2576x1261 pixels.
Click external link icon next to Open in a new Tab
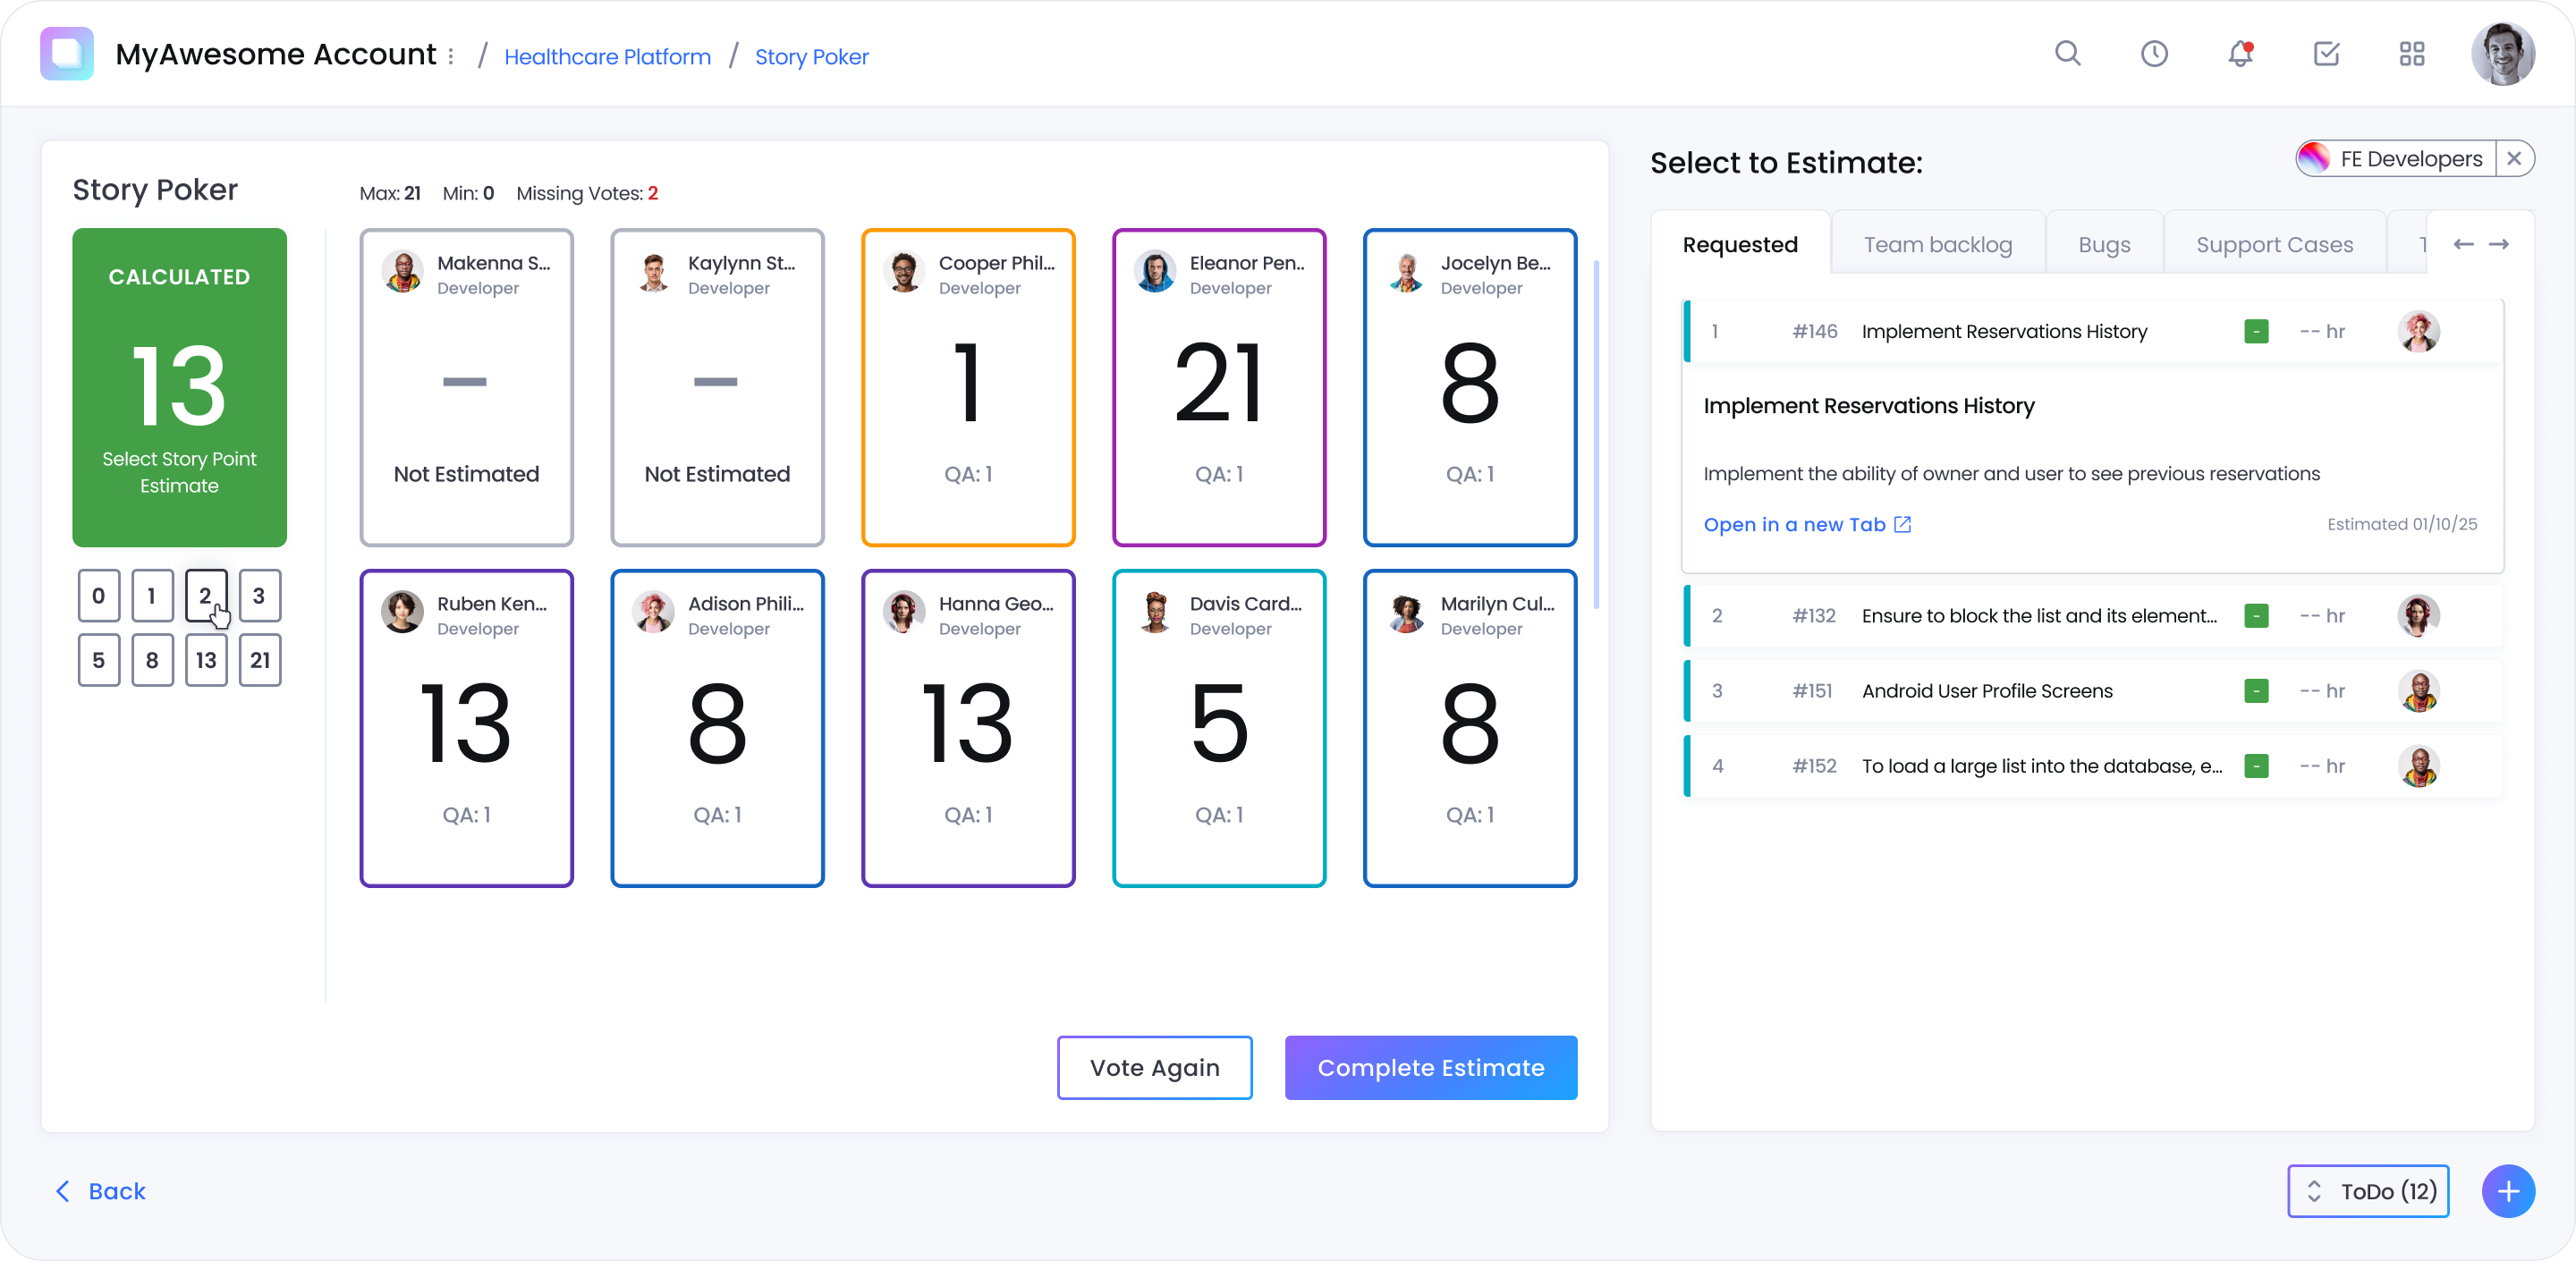coord(1902,525)
